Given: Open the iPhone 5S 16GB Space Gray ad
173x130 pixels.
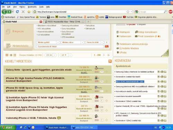Looking at the screenshot, I should pyautogui.click(x=34, y=89).
